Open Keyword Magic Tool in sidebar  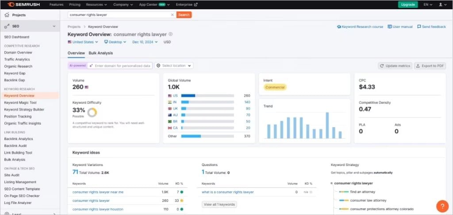click(20, 103)
